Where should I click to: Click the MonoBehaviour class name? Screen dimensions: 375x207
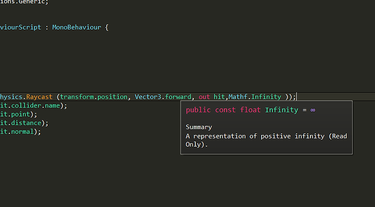tap(77, 27)
